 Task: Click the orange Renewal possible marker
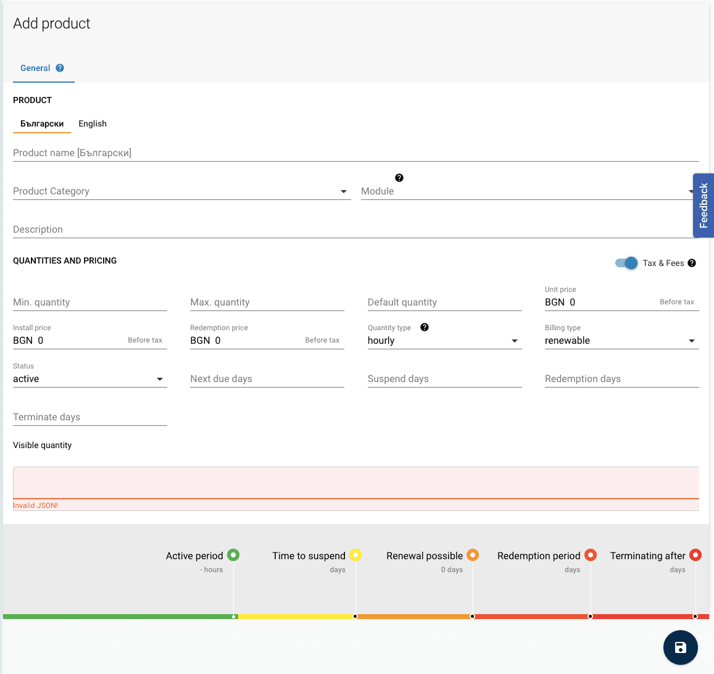473,554
